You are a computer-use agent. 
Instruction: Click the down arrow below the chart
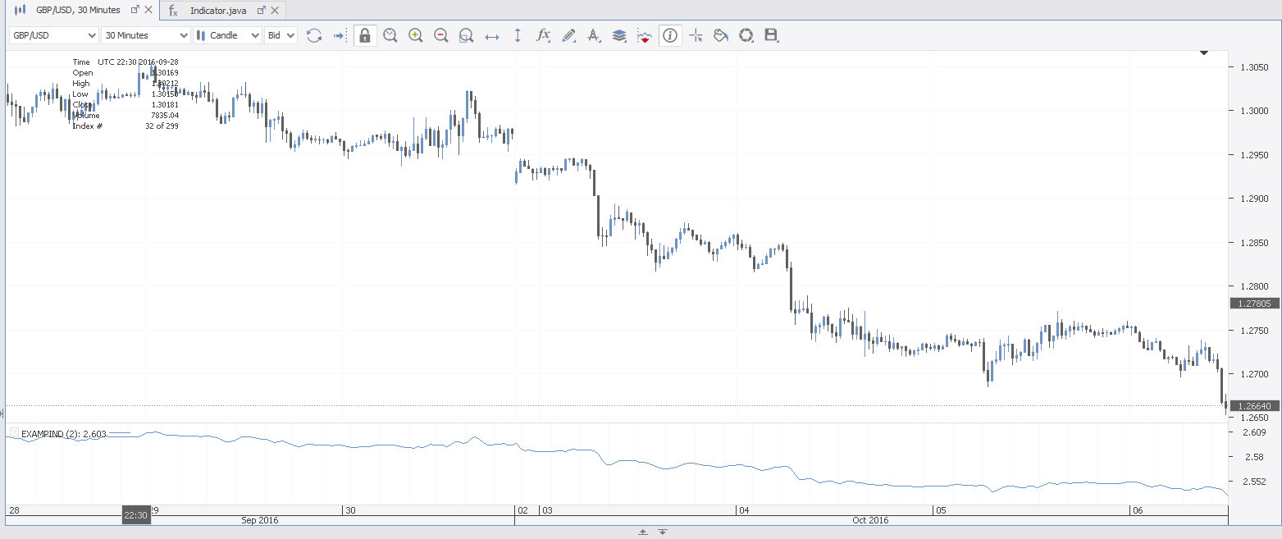coord(662,532)
